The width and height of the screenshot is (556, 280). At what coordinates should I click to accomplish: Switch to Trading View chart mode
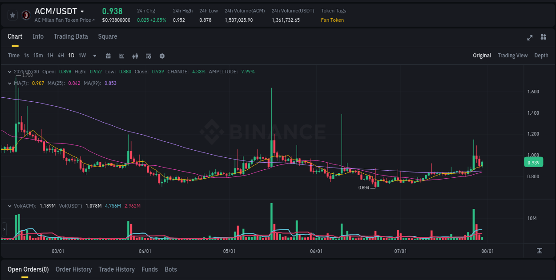click(512, 56)
